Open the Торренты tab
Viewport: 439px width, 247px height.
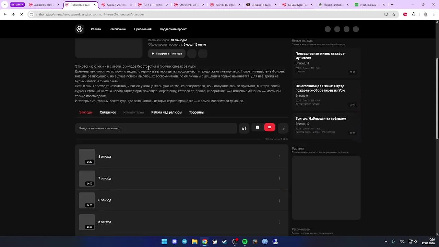tap(196, 112)
